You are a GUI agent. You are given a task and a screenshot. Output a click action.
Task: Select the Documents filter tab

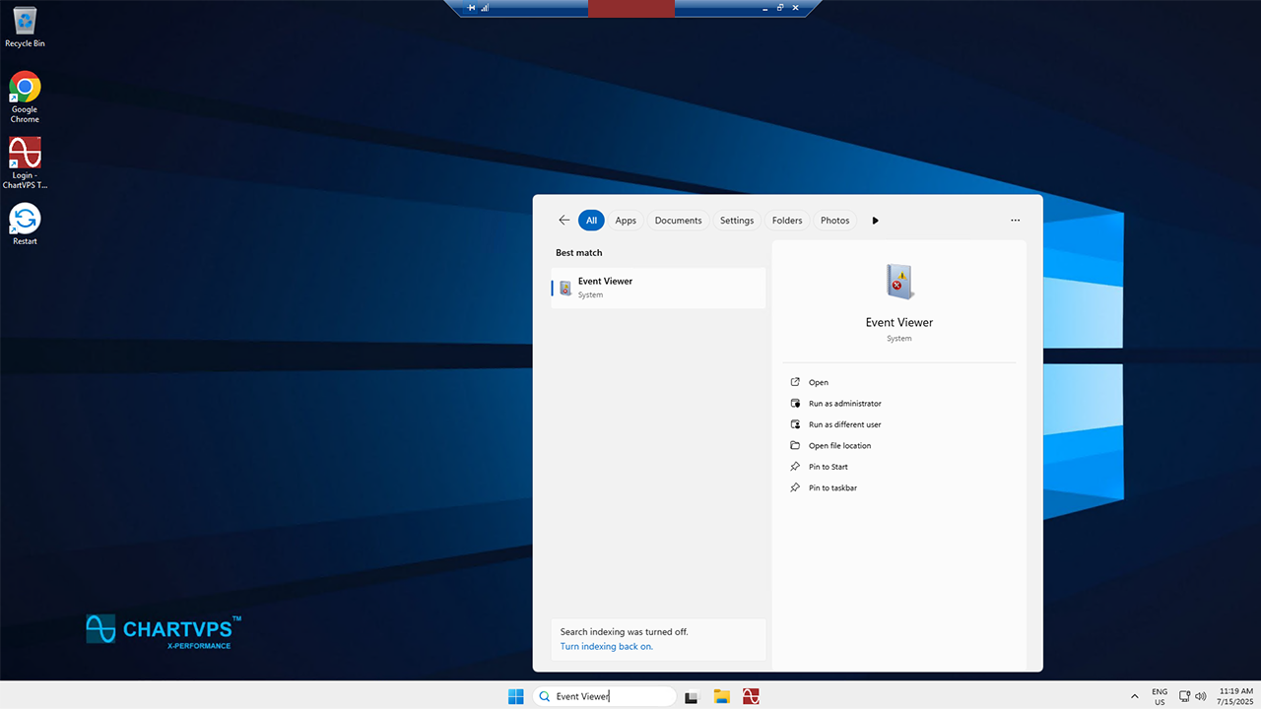point(678,221)
